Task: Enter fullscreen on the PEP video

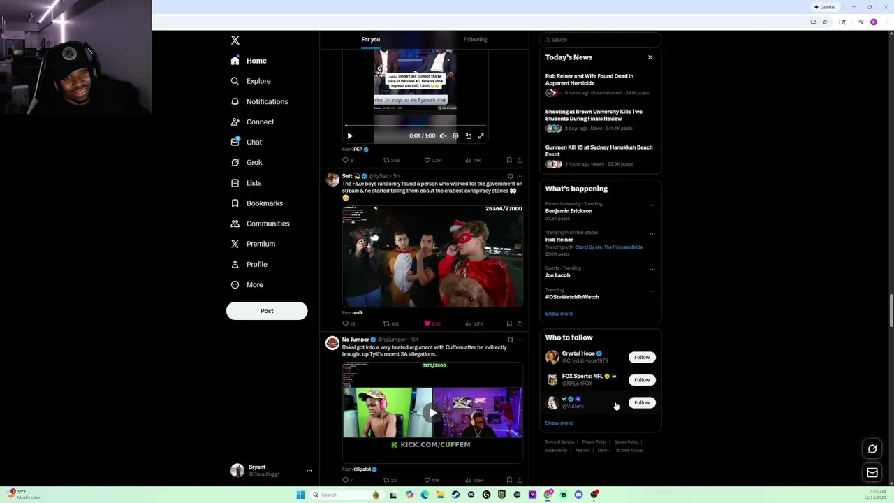Action: tap(481, 136)
